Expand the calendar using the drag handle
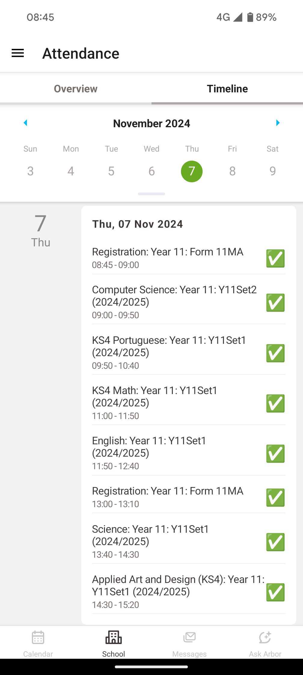The image size is (303, 675). (151, 194)
